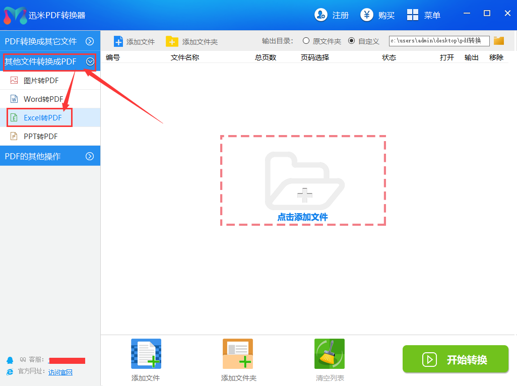The width and height of the screenshot is (517, 386).
Task: Select Word转PDF in the sidebar
Action: pos(43,99)
